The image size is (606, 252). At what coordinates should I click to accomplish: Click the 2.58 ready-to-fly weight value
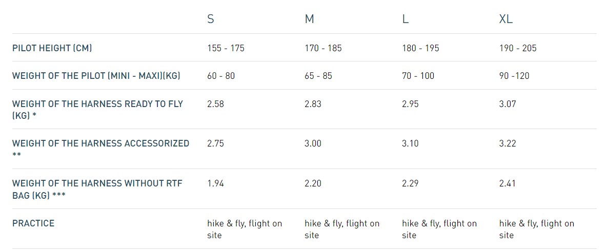point(215,104)
